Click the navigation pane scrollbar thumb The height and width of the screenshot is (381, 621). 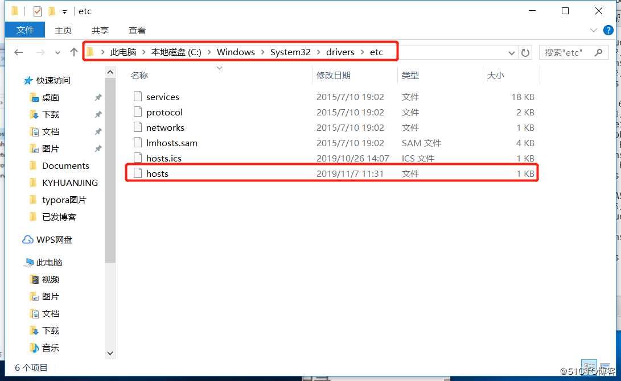(x=110, y=170)
